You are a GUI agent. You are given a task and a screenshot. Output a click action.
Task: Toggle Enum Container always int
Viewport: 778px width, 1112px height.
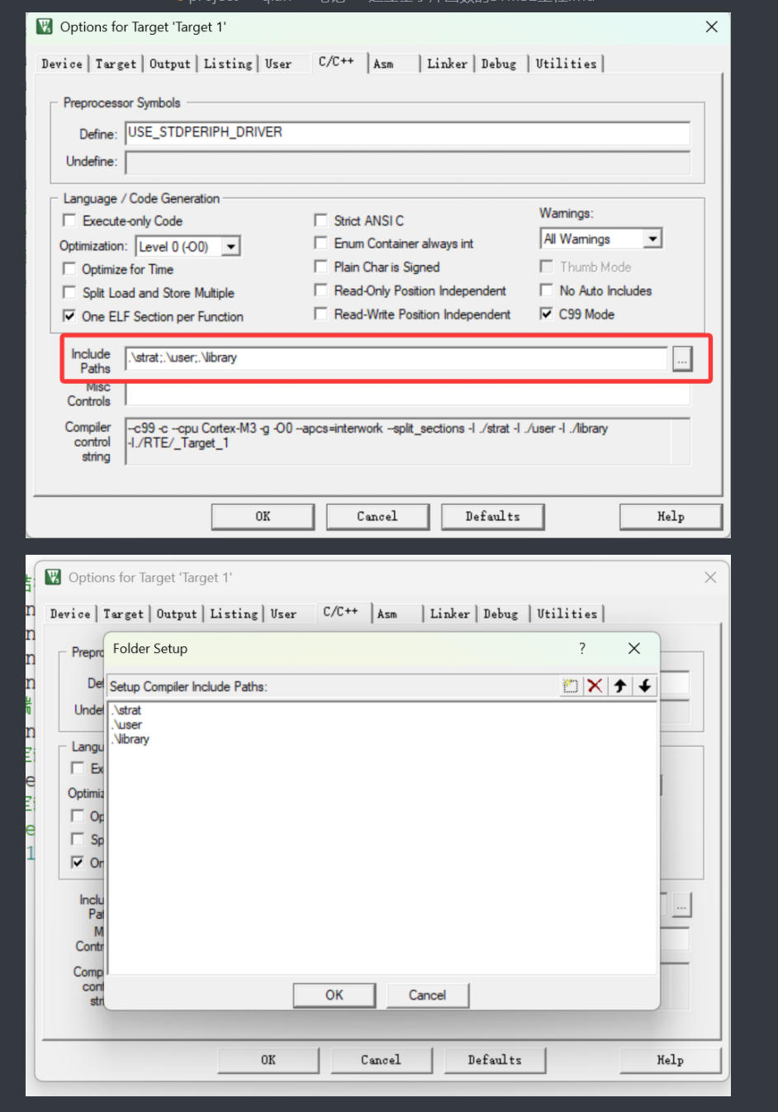click(320, 243)
